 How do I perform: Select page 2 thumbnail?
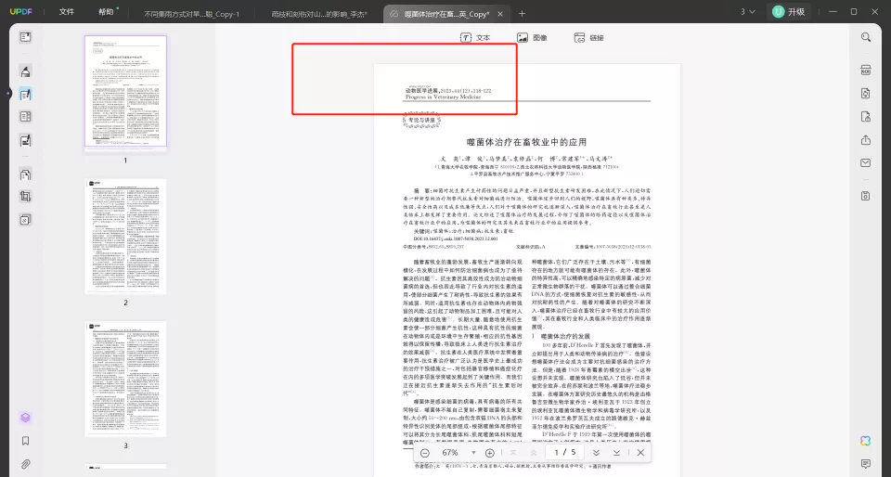125,237
